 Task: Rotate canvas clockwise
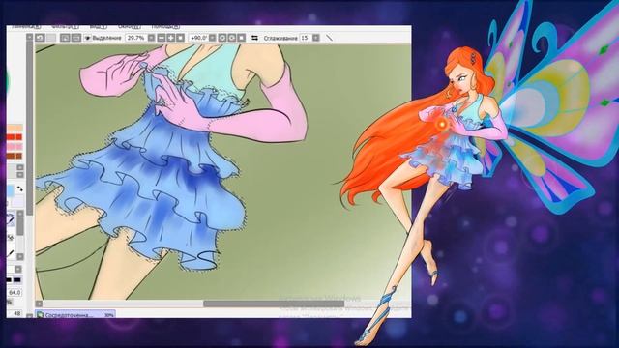[x=232, y=38]
